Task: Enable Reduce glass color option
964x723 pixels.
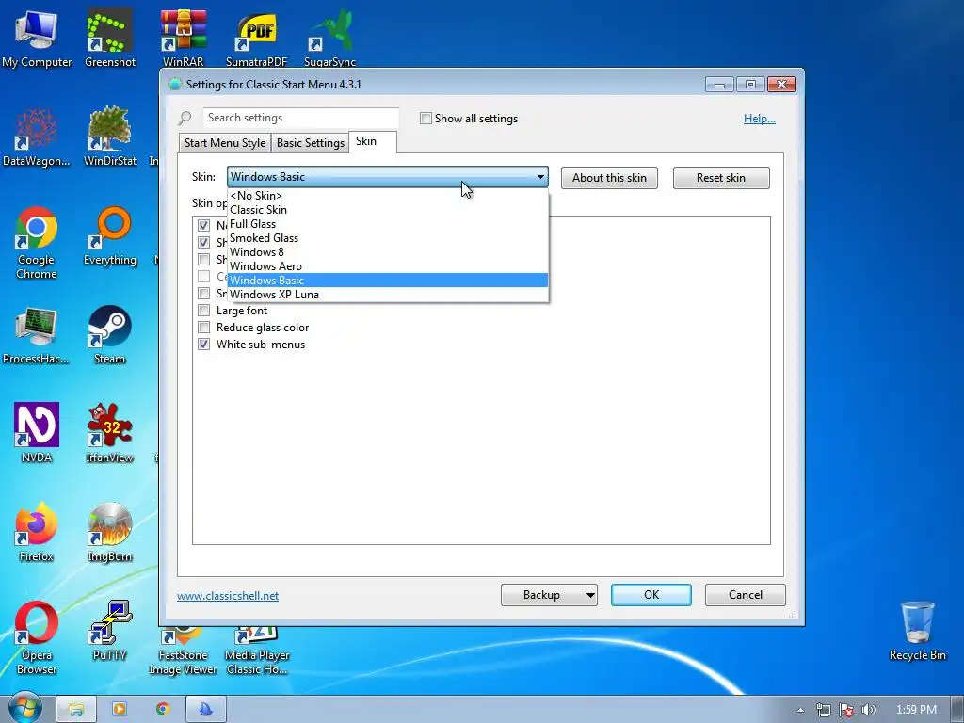Action: (x=203, y=328)
